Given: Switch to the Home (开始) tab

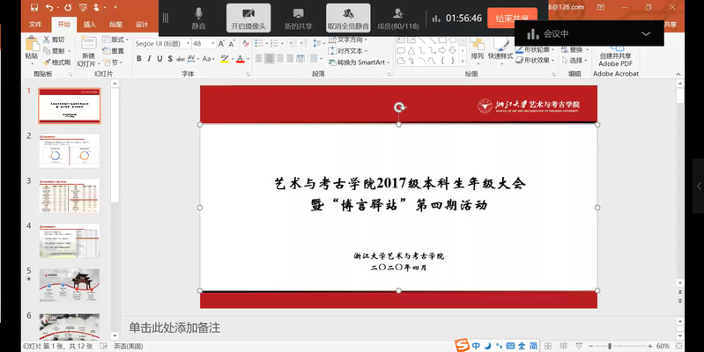Looking at the screenshot, I should 63,25.
